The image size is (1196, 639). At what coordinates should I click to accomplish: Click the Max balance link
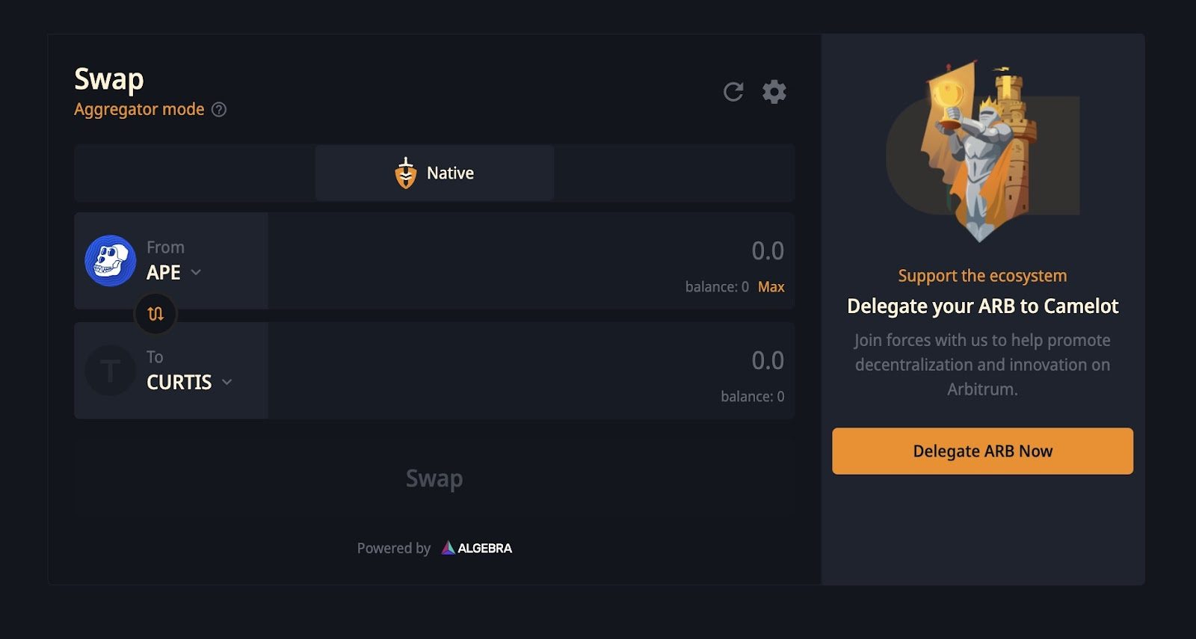(771, 287)
